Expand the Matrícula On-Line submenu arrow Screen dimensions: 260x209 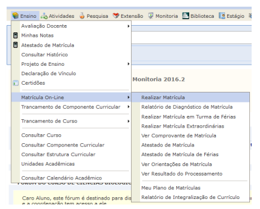(128, 97)
